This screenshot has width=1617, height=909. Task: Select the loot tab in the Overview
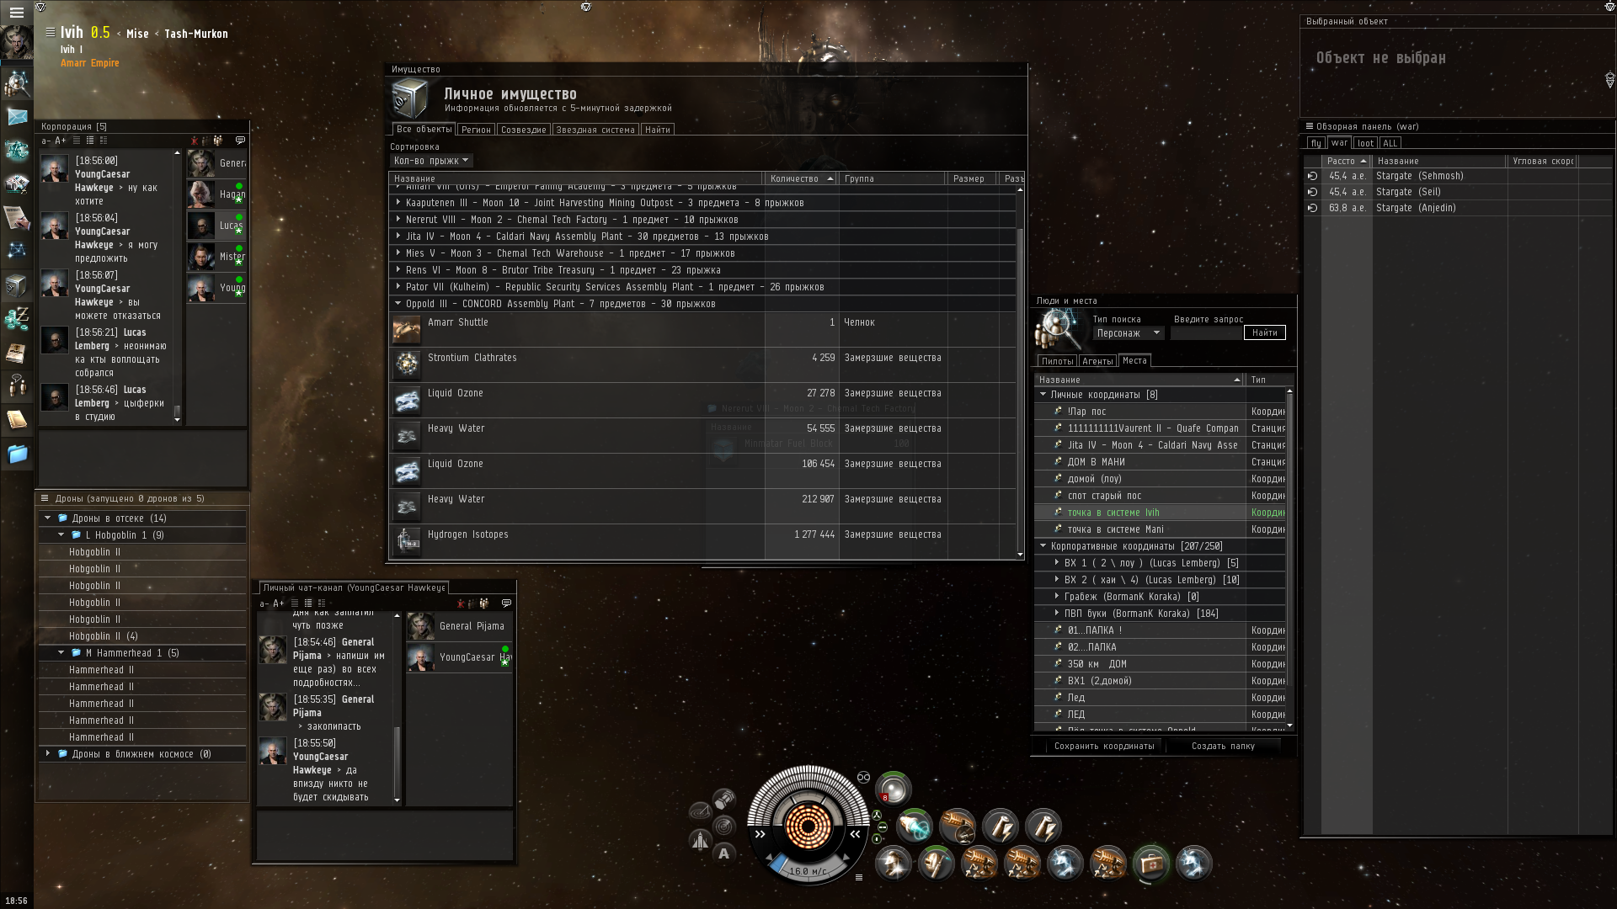point(1365,143)
